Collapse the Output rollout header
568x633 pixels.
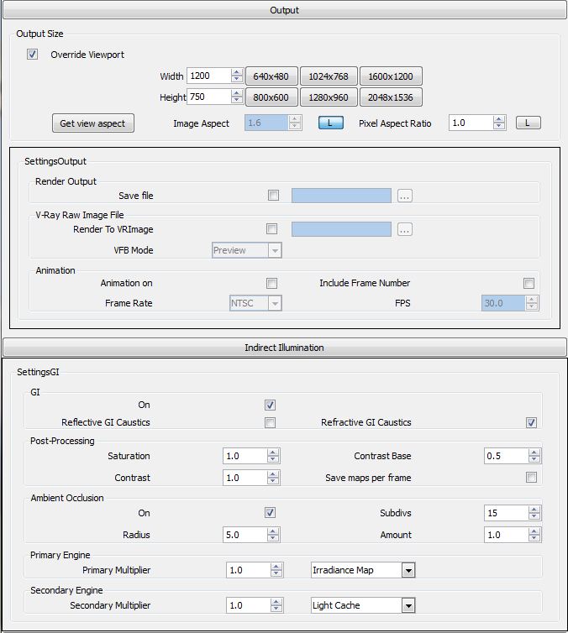pyautogui.click(x=284, y=10)
